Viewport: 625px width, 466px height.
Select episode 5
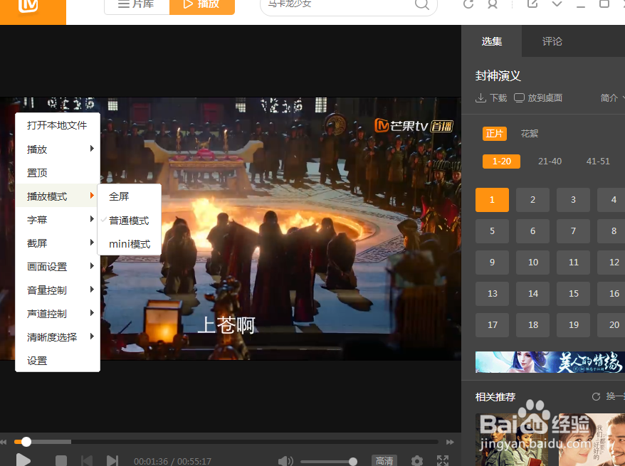pos(492,231)
